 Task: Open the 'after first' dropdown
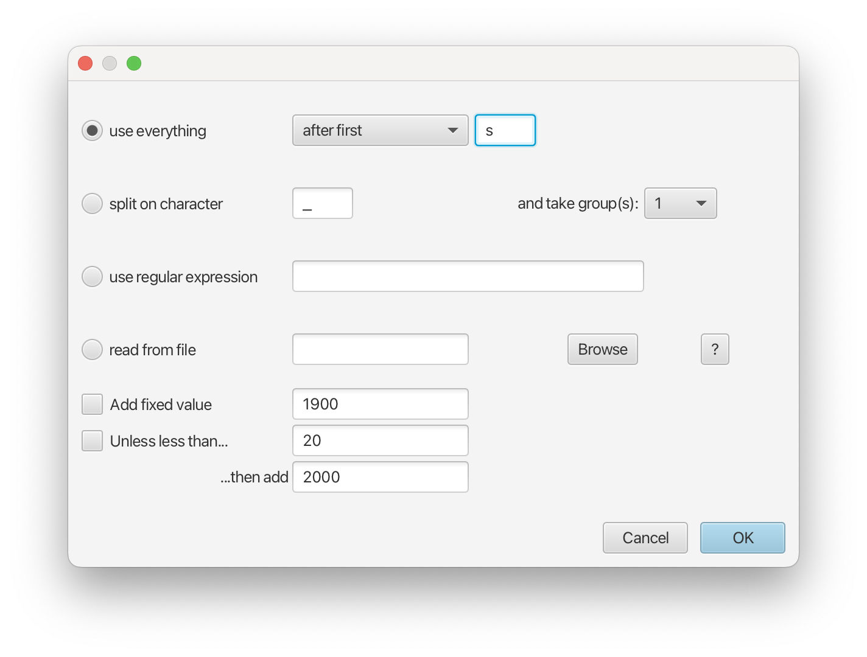point(381,130)
